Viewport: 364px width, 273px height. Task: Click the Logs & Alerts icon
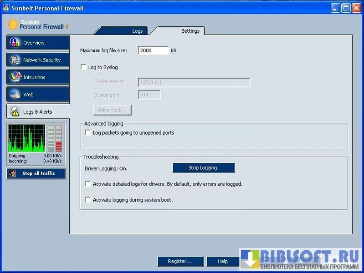click(15, 112)
